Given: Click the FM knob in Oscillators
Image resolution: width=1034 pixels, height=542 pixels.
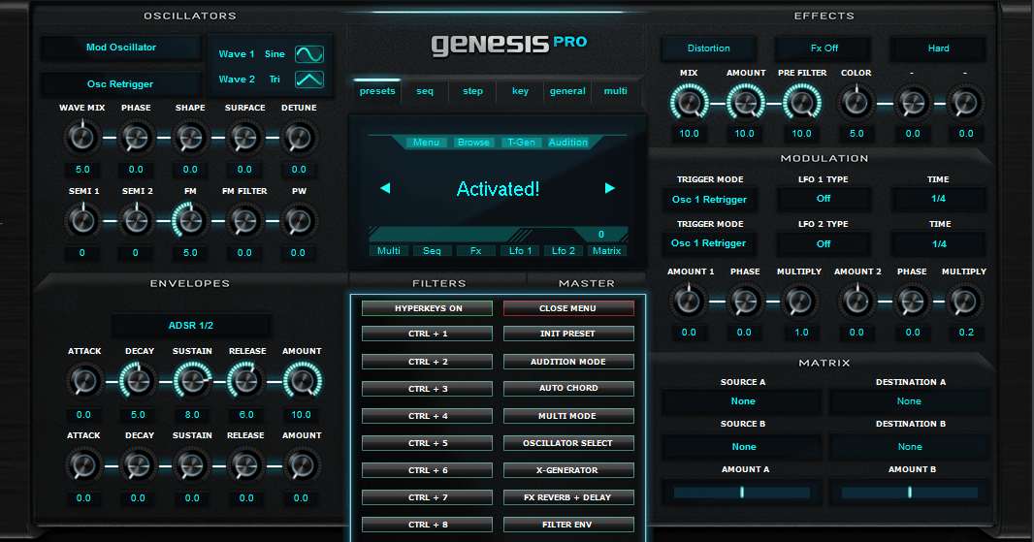Looking at the screenshot, I should [190, 220].
